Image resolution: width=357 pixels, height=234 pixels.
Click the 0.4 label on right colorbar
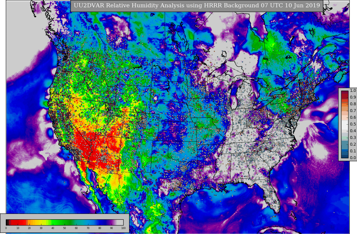pos(353,131)
